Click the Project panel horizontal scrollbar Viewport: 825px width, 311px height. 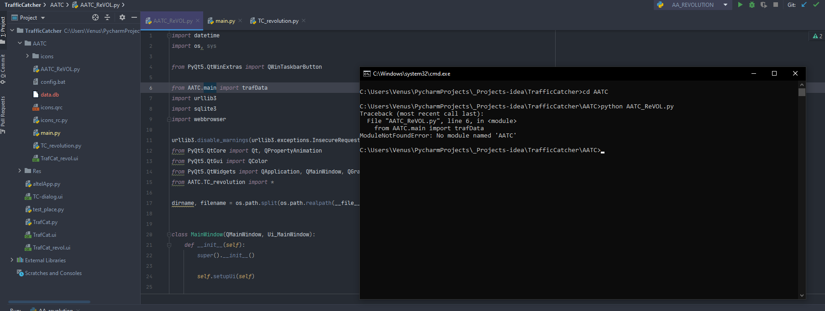[x=49, y=301]
